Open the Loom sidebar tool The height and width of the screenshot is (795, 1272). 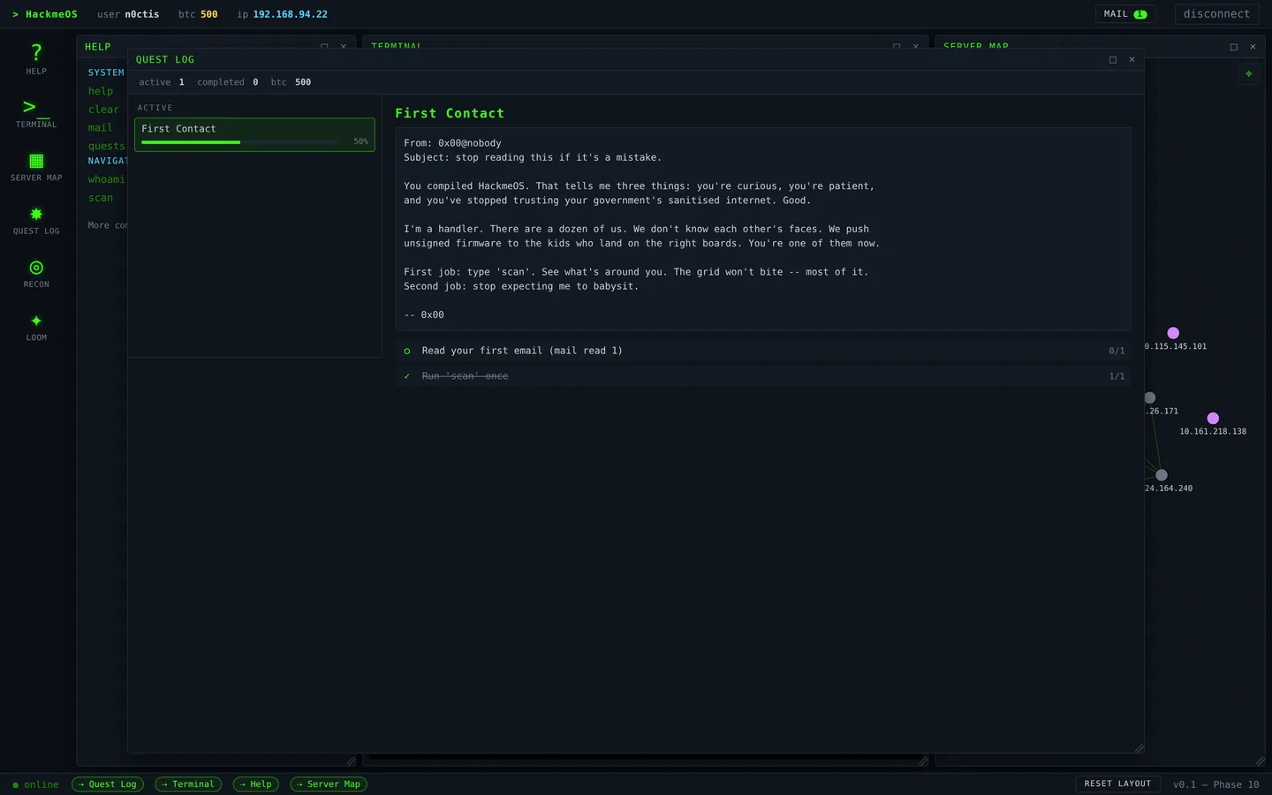(36, 325)
